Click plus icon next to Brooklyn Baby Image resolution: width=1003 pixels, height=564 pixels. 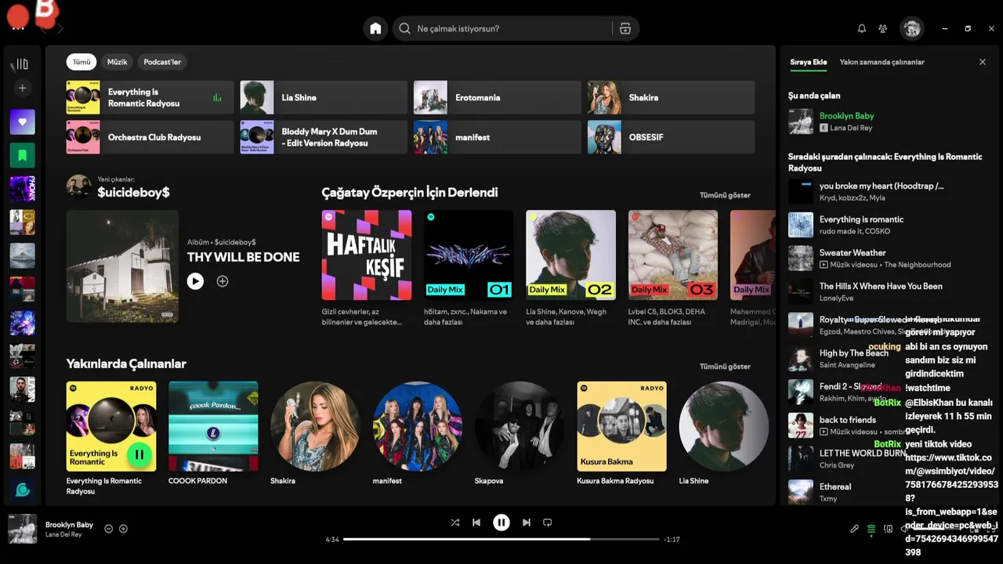(x=123, y=529)
